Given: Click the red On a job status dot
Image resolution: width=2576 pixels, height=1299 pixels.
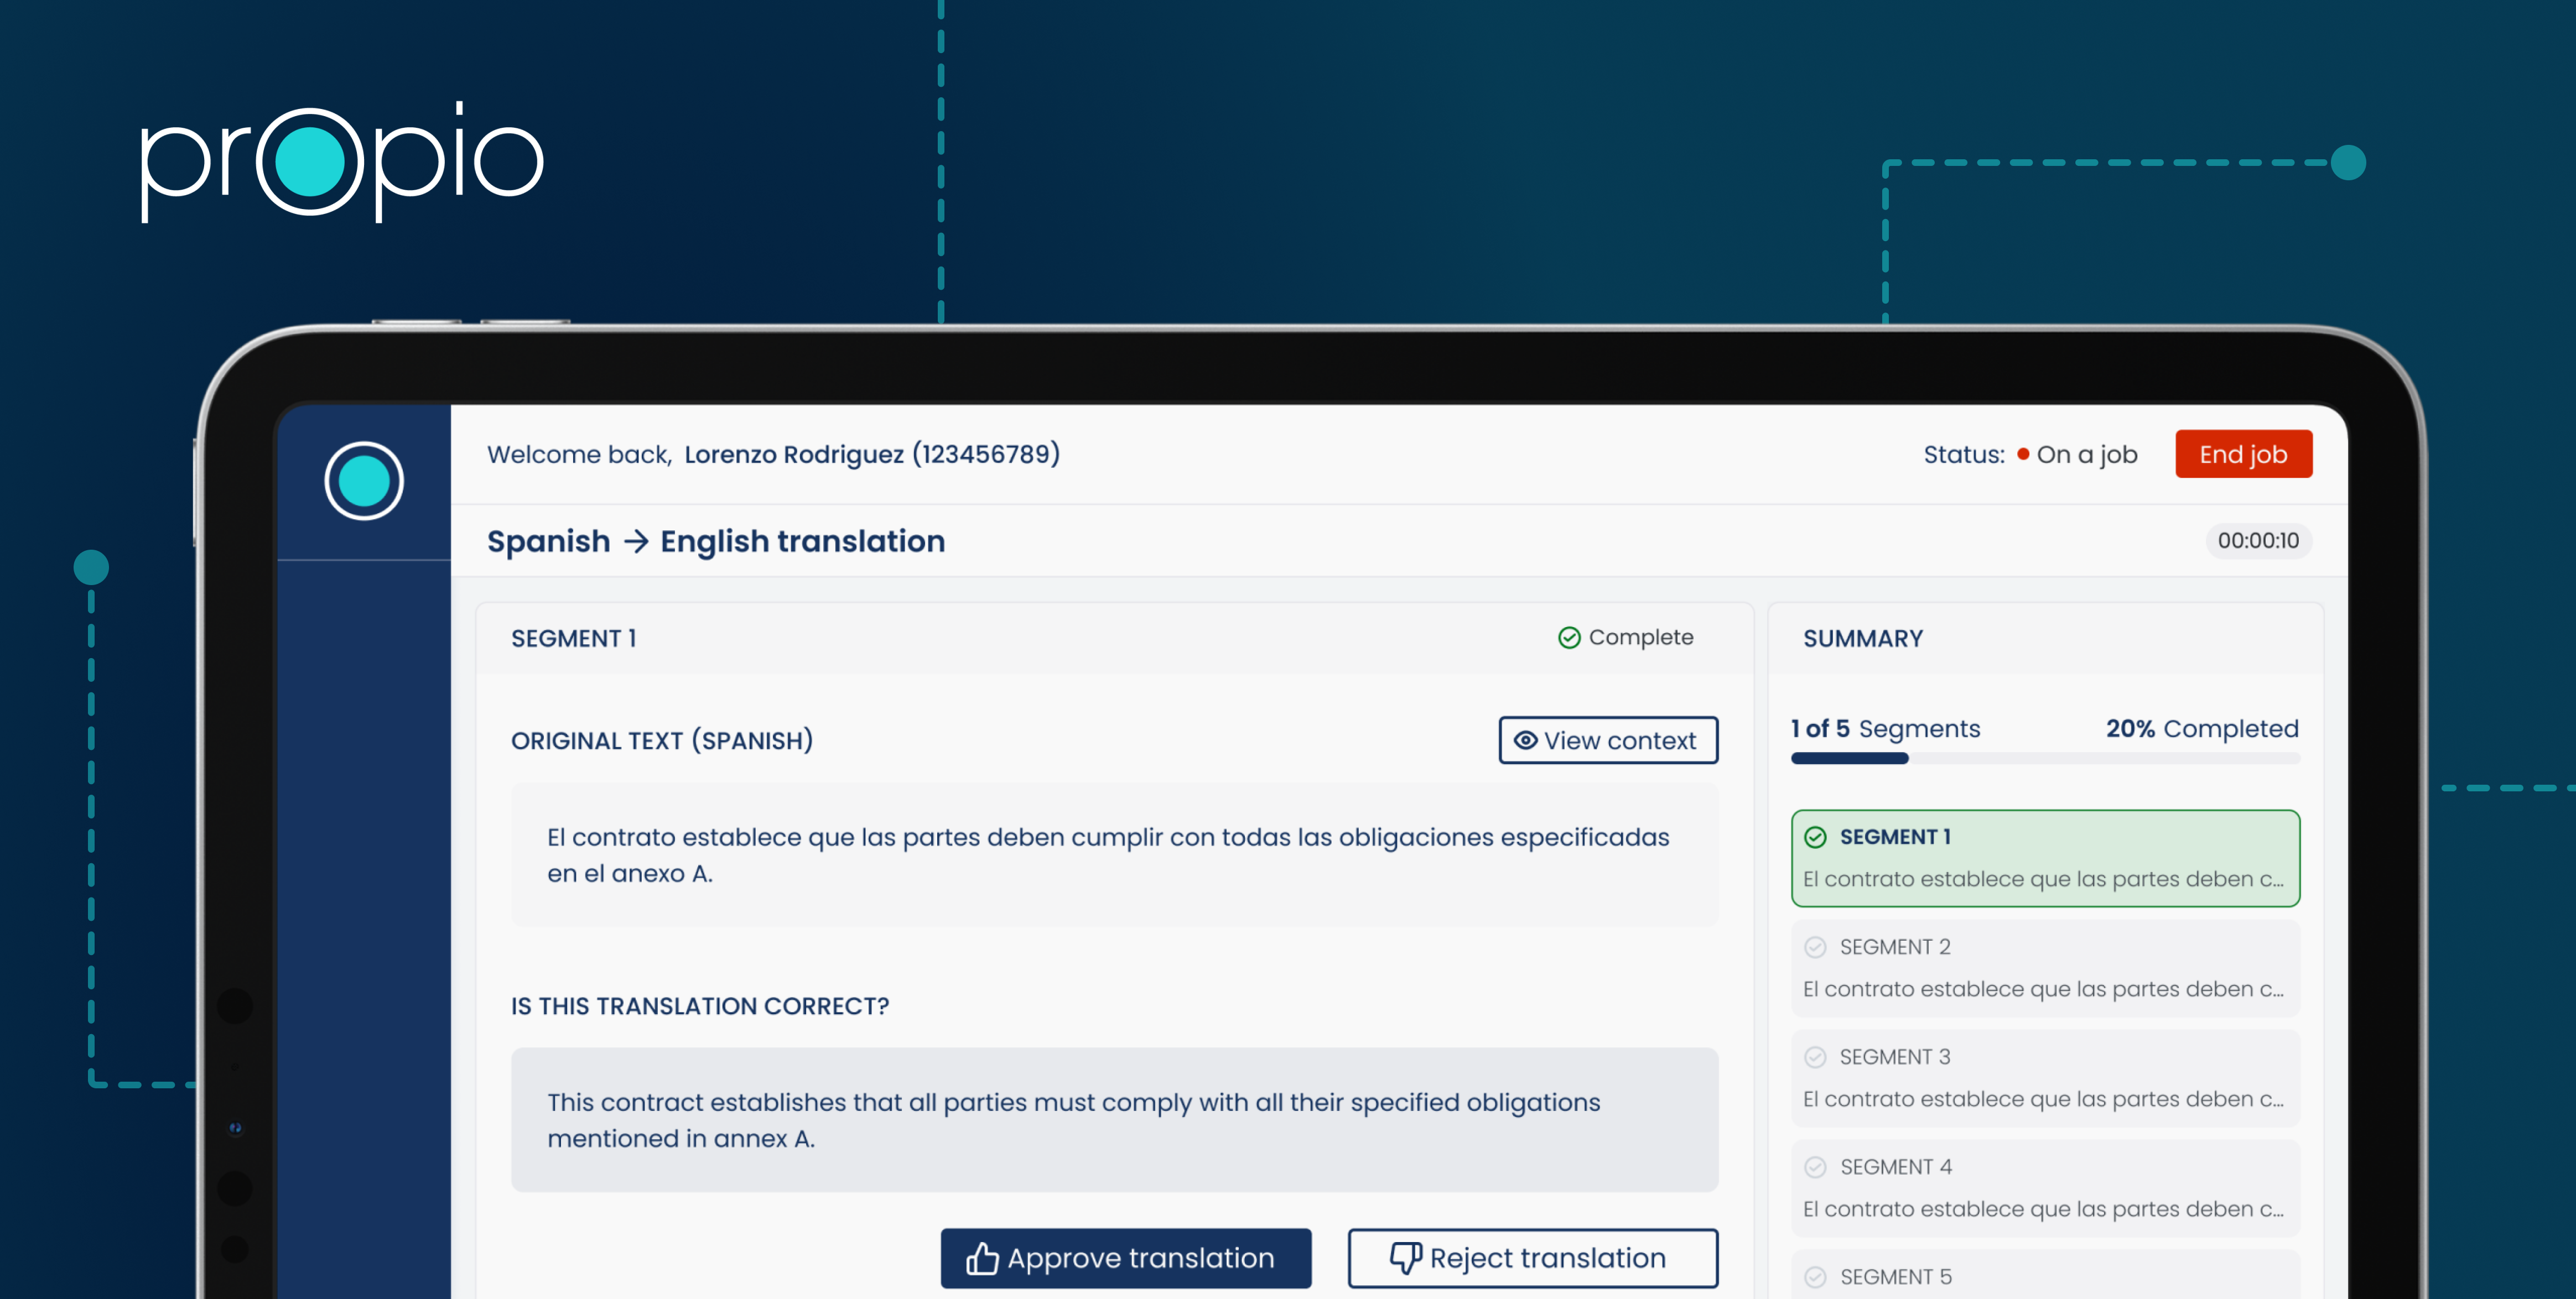Looking at the screenshot, I should click(2023, 455).
